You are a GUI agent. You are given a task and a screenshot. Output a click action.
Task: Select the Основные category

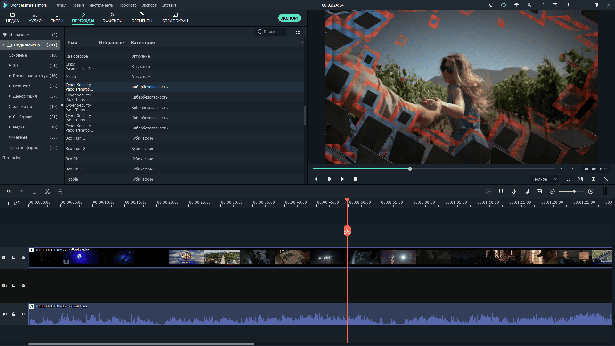(30, 55)
